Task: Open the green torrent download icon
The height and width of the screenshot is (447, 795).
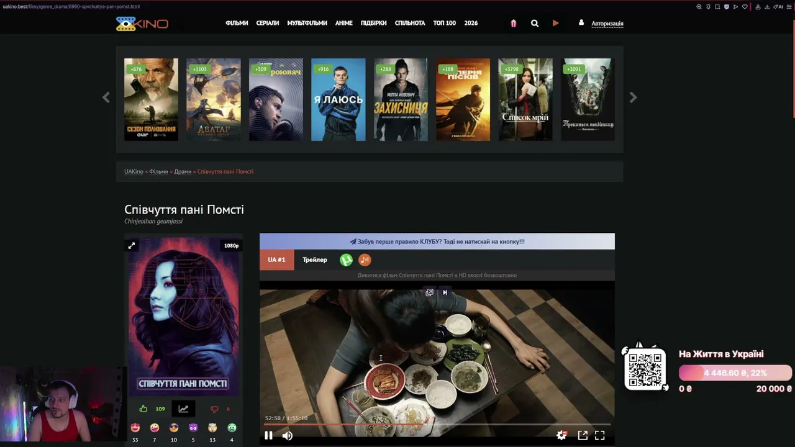Action: 346,260
